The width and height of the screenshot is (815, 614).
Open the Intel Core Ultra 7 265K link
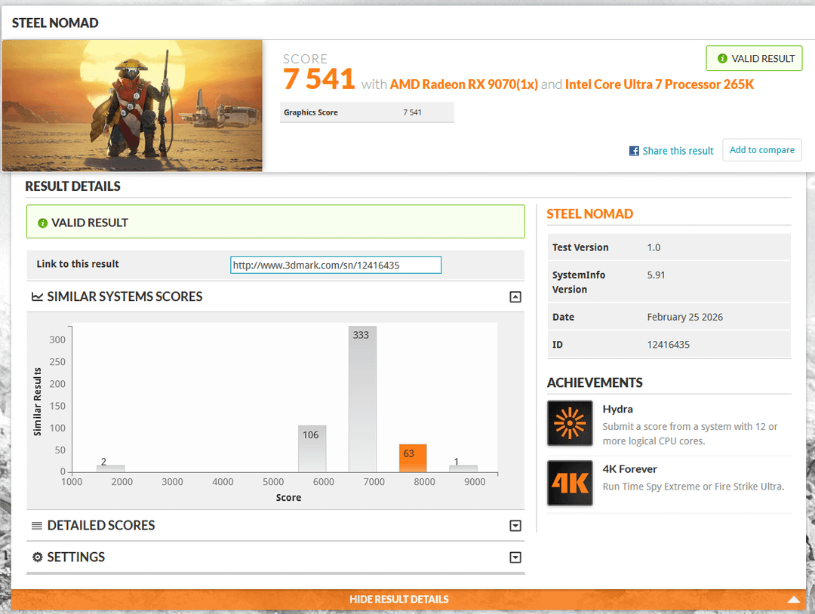[659, 84]
